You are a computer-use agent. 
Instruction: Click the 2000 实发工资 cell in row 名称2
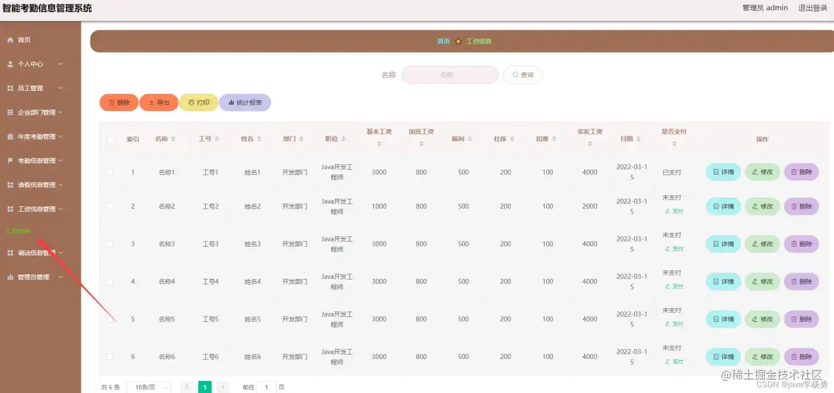tap(589, 206)
